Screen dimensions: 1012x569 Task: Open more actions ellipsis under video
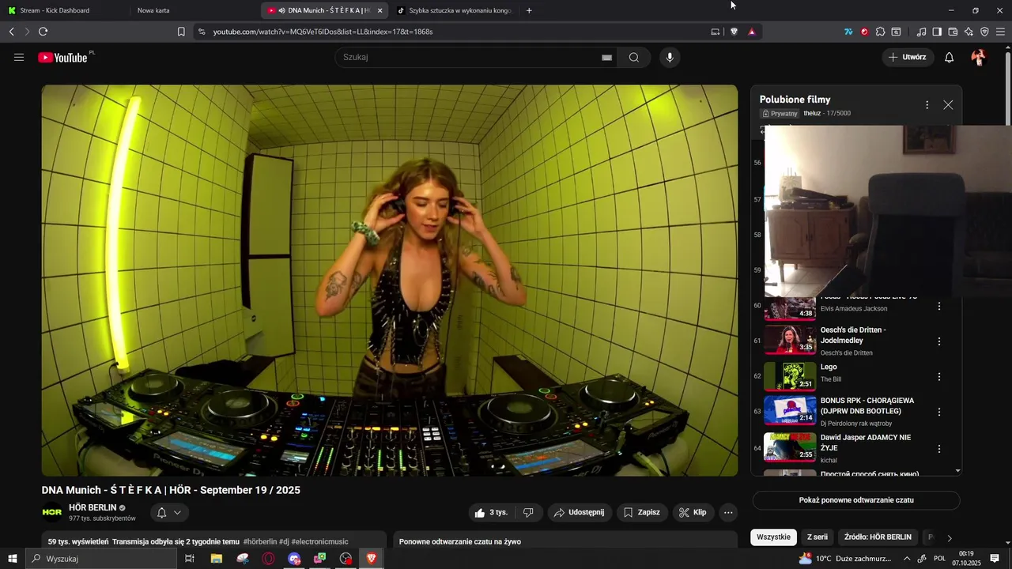(728, 512)
